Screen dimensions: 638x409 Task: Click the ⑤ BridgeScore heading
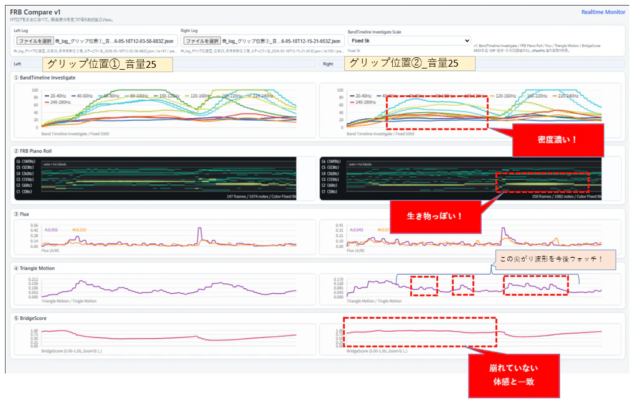tap(30, 318)
